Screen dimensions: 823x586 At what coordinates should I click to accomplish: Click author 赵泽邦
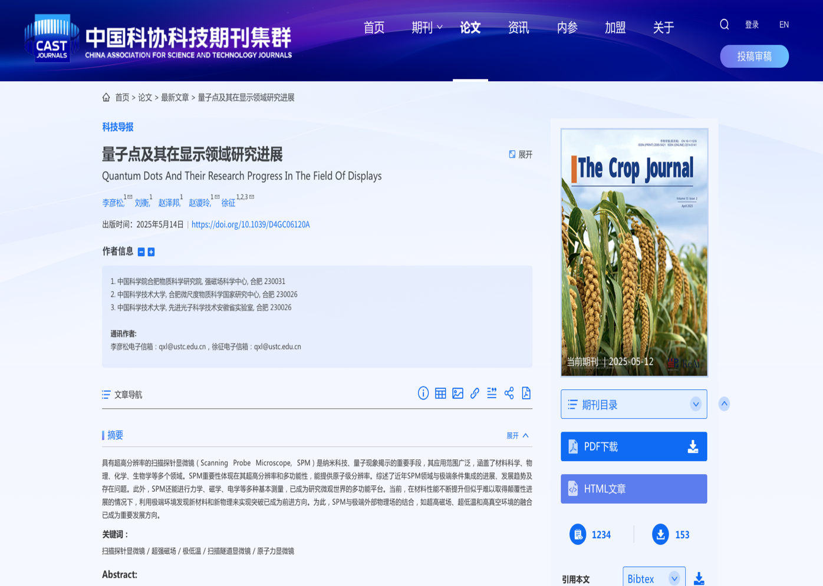pyautogui.click(x=169, y=203)
